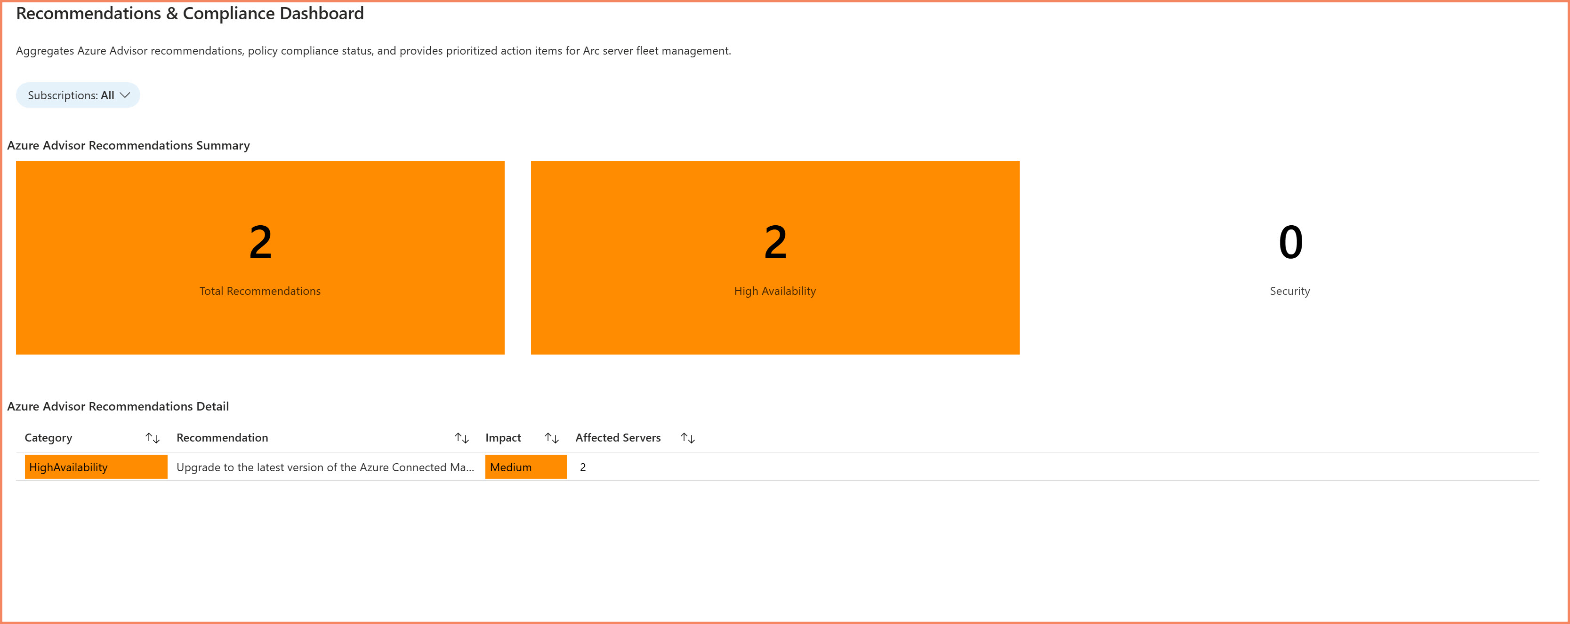Click the affected servers count of 2
This screenshot has width=1570, height=624.
tap(583, 467)
